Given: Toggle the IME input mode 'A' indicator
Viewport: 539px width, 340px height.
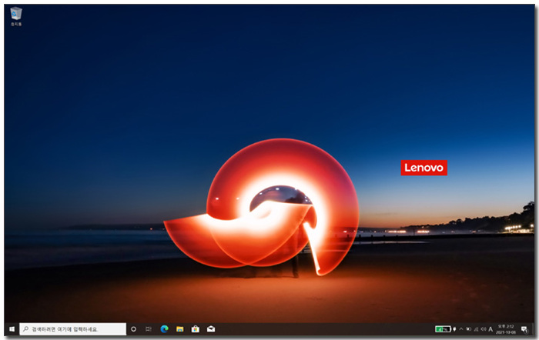Looking at the screenshot, I should pyautogui.click(x=490, y=328).
